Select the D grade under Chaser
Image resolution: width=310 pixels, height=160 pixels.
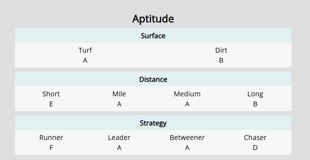[255, 148]
